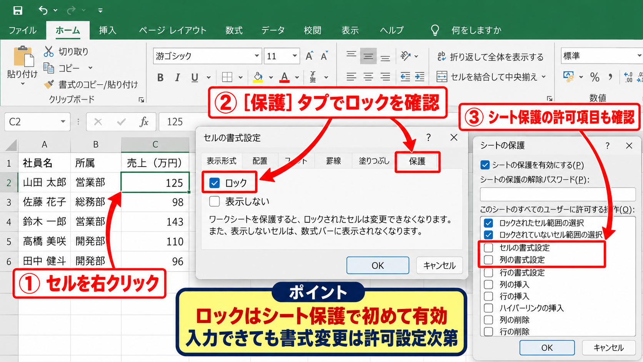The height and width of the screenshot is (362, 643).
Task: Expand the コピー dropdown arrow
Action: pos(90,68)
